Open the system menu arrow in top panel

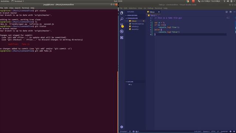[x=235, y=1]
